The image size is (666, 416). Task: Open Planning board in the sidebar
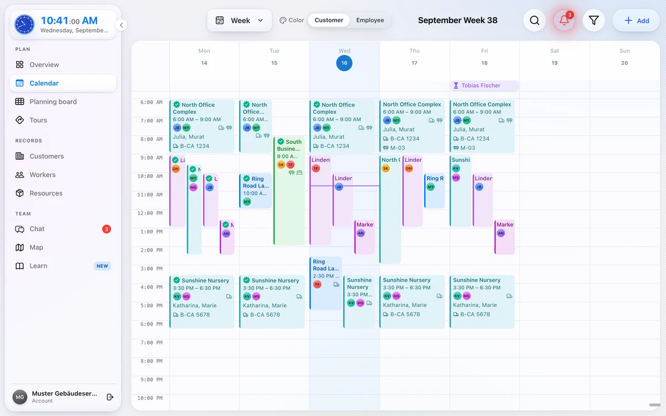pyautogui.click(x=63, y=102)
